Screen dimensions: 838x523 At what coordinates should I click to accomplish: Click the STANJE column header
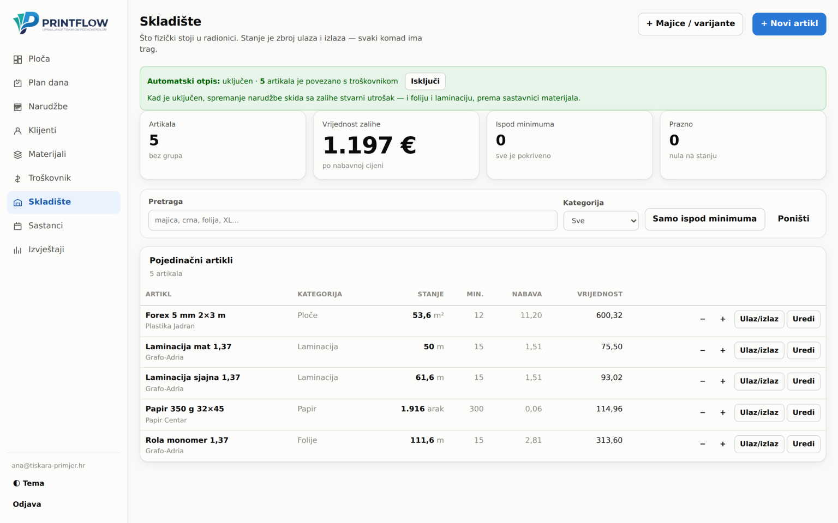430,294
